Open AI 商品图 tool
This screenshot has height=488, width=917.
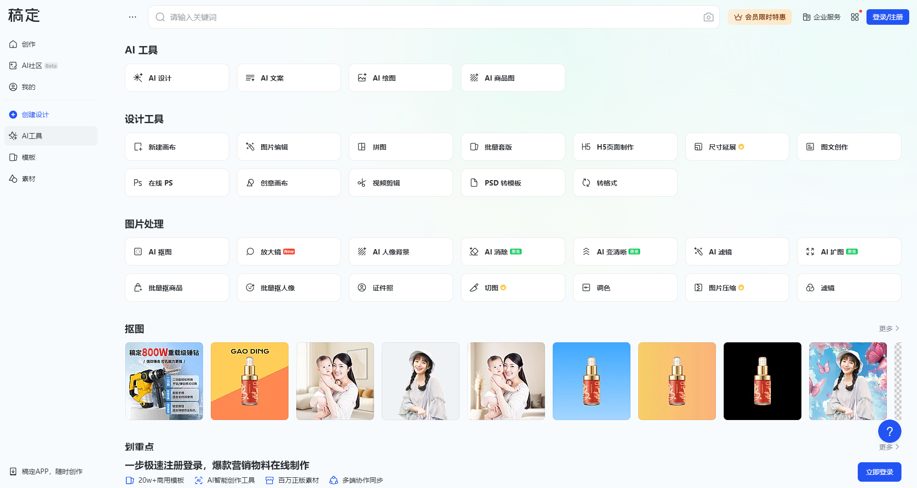click(513, 78)
